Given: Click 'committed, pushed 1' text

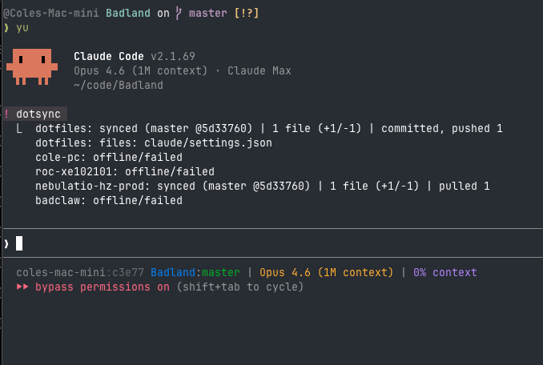Looking at the screenshot, I should pos(442,129).
